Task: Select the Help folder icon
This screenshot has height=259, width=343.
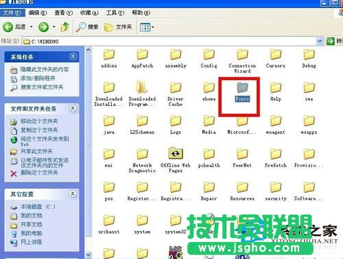Action: coord(276,88)
